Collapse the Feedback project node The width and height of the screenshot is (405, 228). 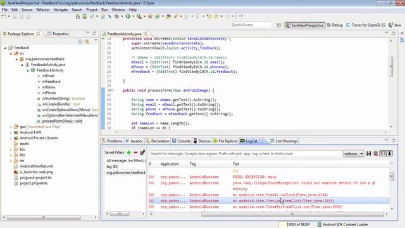(5, 48)
